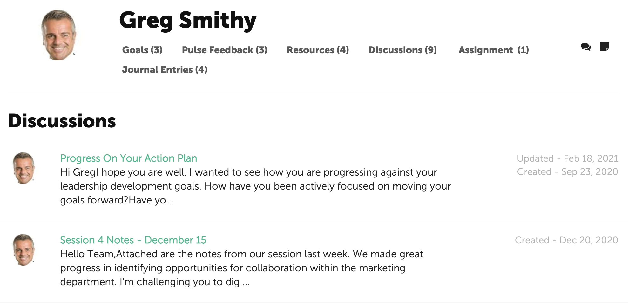Open the sticky note icon
629x303 pixels.
[x=604, y=47]
